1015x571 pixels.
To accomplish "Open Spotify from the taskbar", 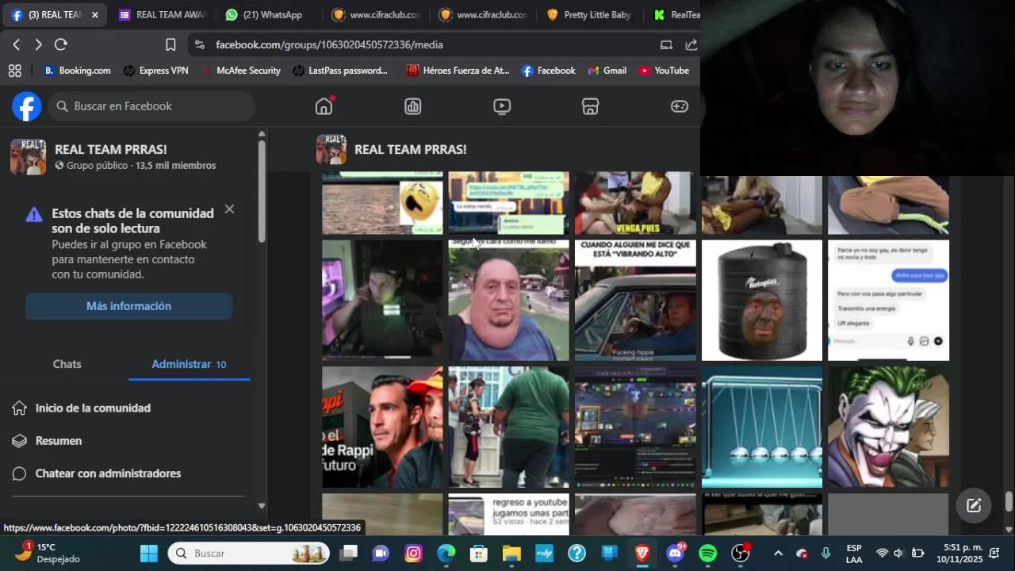I will coord(707,553).
